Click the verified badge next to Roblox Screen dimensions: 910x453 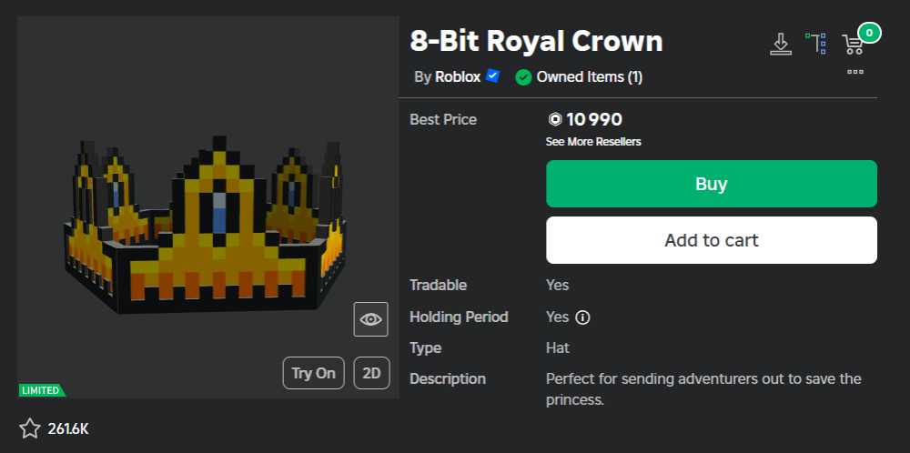tap(493, 76)
